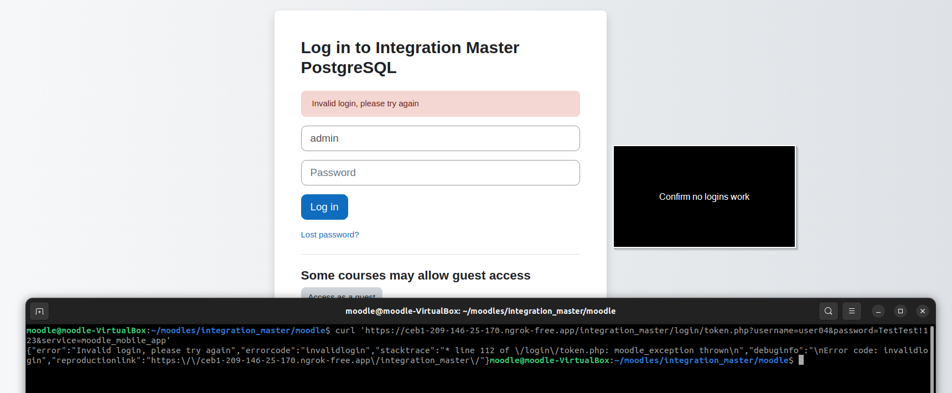Open the Lost password? link

pyautogui.click(x=330, y=235)
